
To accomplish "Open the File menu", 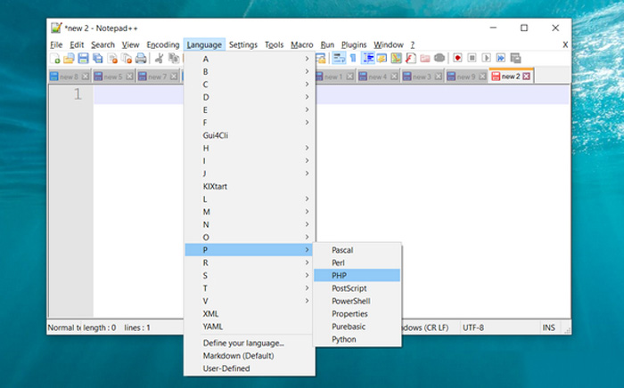I will (x=56, y=44).
